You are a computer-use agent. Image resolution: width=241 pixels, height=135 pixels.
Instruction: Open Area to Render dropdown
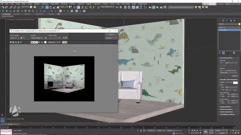[x=15, y=38]
